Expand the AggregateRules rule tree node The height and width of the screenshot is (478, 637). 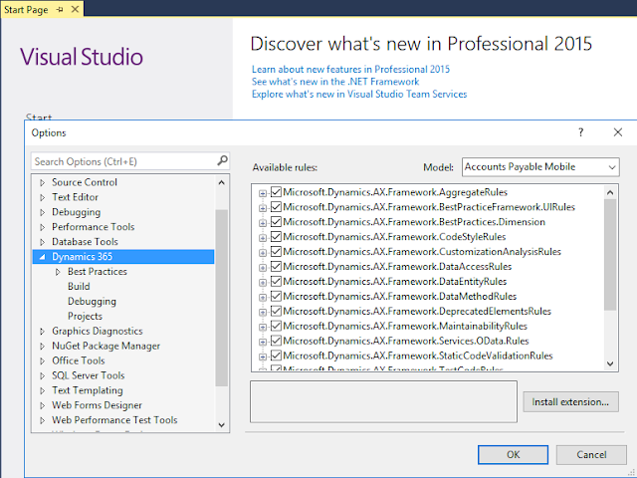coord(263,193)
